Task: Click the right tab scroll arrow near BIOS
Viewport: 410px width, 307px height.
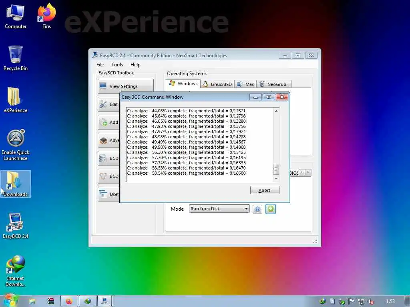Action: click(308, 172)
